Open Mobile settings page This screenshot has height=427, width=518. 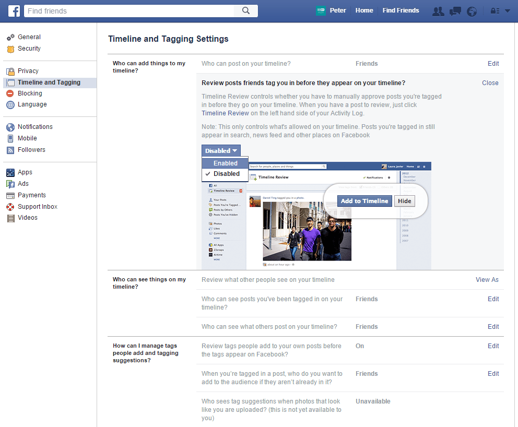27,138
